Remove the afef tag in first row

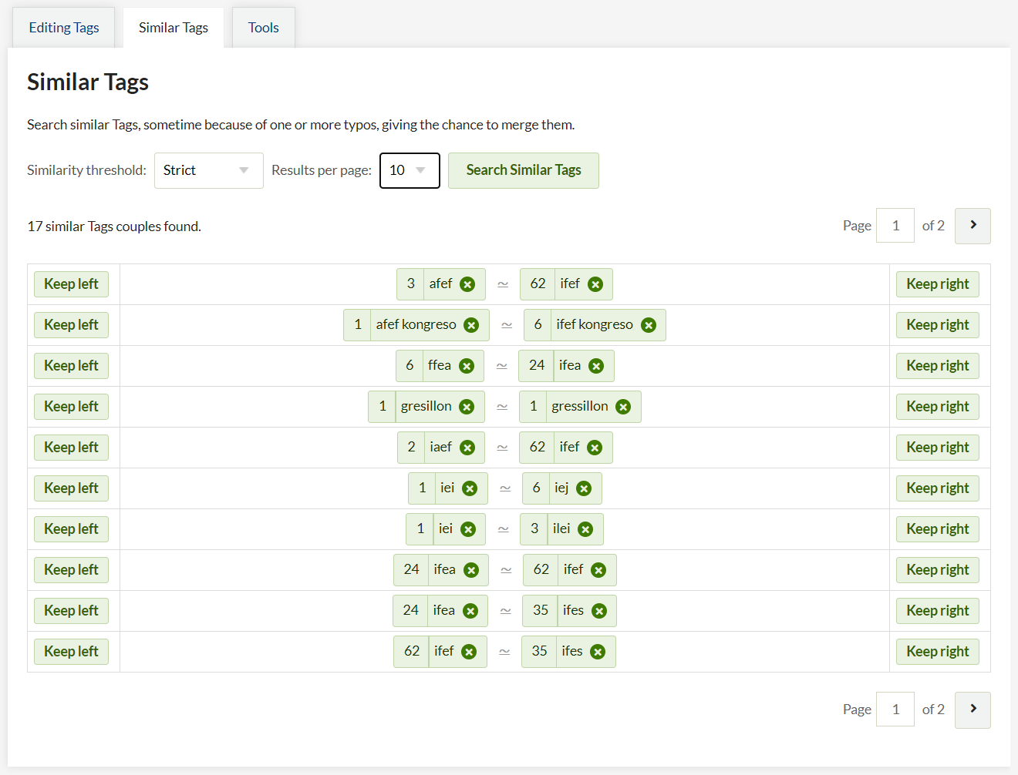[467, 284]
